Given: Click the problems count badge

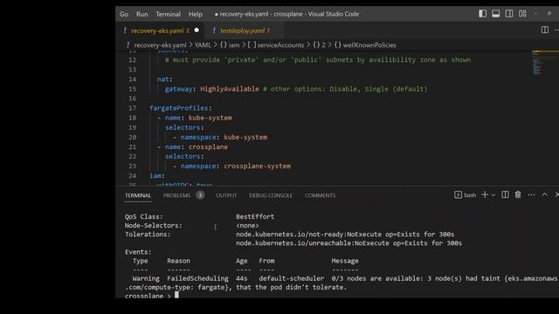Looking at the screenshot, I should click(200, 195).
